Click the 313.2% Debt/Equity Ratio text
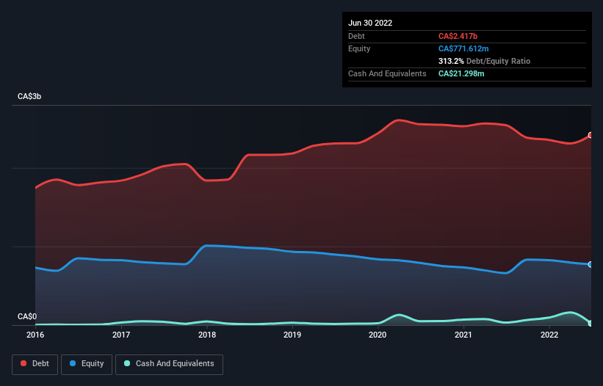Viewport: 603px width, 386px height. (484, 61)
